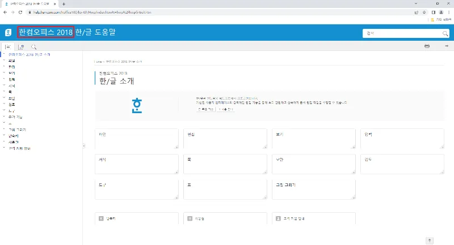
Task: Click the next-page arrow beside print icon
Action: [447, 46]
